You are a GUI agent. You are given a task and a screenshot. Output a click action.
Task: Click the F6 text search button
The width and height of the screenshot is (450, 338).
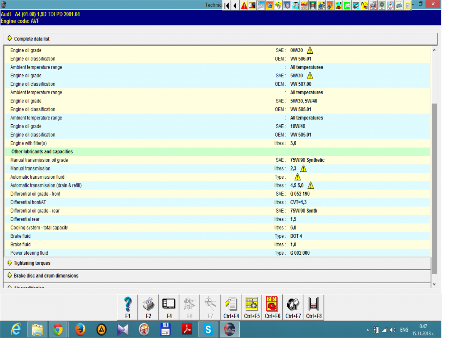[190, 307]
